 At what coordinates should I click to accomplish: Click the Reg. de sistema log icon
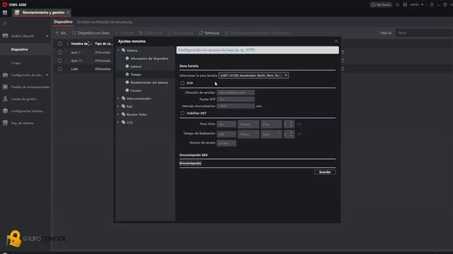click(x=5, y=123)
